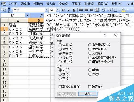Open the 编辑(E) menu
The width and height of the screenshot is (134, 102).
point(25,4)
